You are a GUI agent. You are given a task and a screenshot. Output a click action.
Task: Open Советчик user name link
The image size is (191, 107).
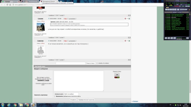[41, 41]
